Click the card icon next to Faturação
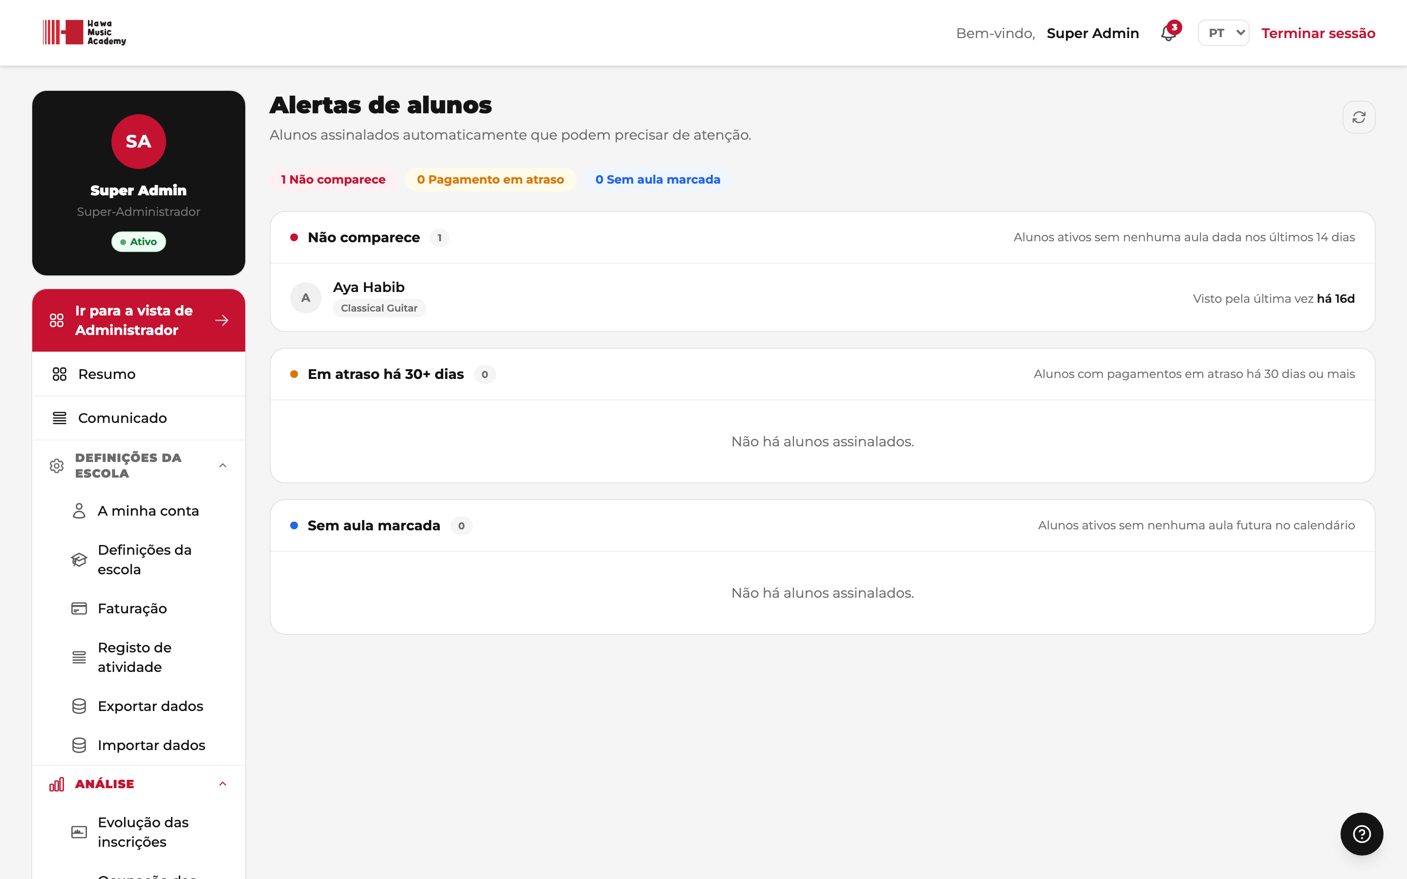 coord(79,608)
